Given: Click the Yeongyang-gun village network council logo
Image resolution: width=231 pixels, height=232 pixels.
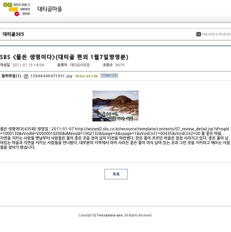Looking at the screenshot, I should coord(17,9).
